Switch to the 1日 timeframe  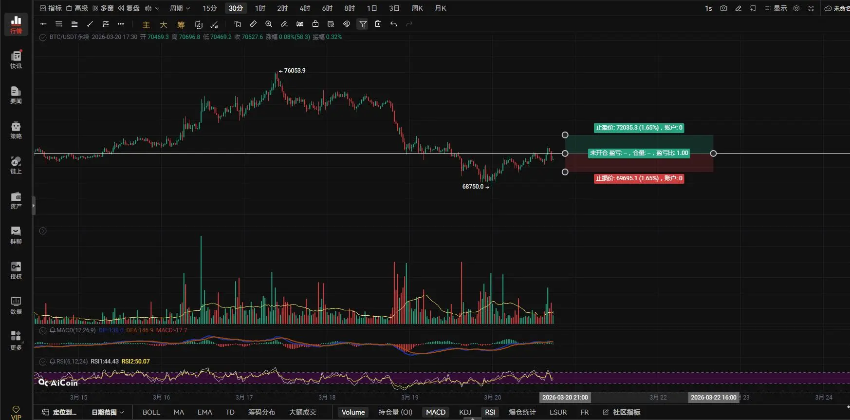(x=372, y=8)
